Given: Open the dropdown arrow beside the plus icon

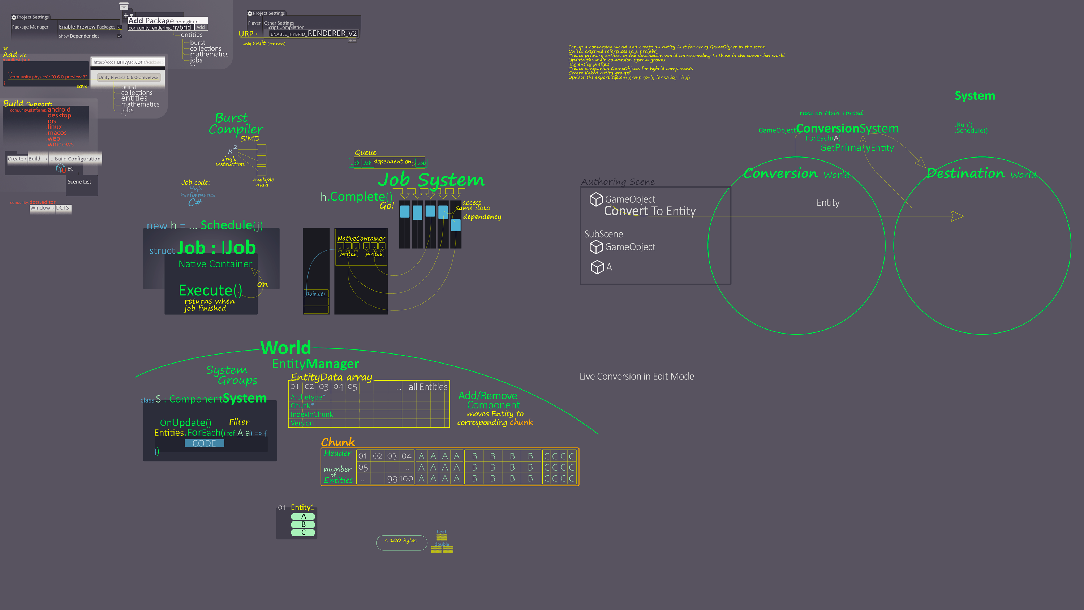Looking at the screenshot, I should pyautogui.click(x=131, y=16).
